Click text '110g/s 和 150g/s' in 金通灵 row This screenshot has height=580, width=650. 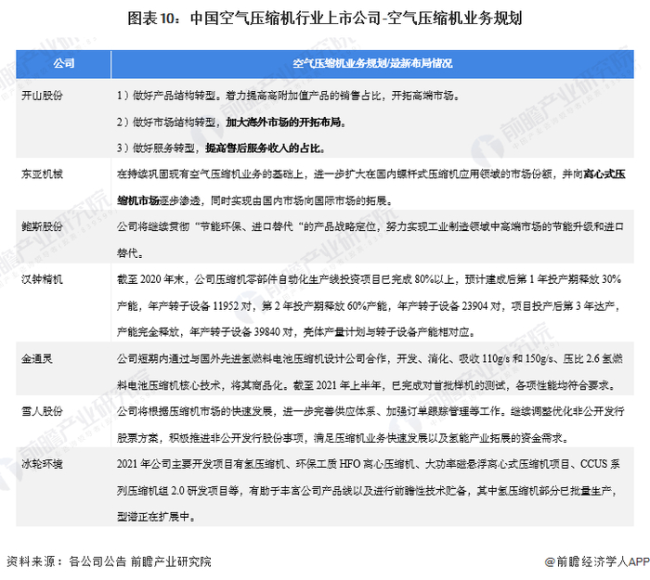[517, 359]
